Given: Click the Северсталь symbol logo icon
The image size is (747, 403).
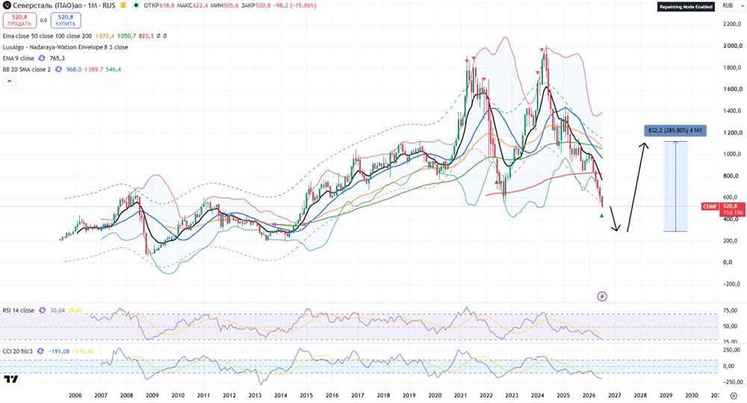Looking at the screenshot, I should pos(7,6).
